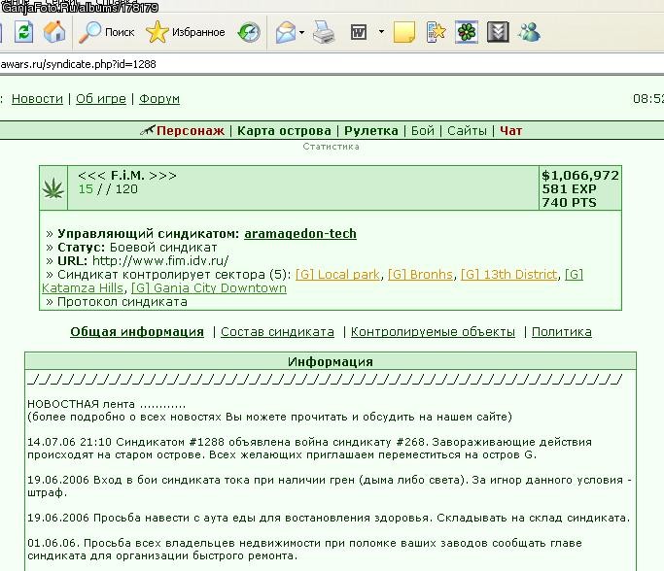Open Карта острова menu item

284,131
